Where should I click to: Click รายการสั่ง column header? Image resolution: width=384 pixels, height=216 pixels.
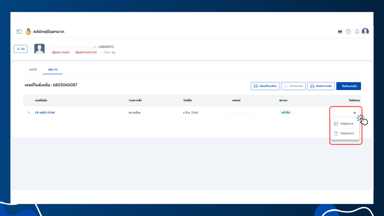[135, 100]
